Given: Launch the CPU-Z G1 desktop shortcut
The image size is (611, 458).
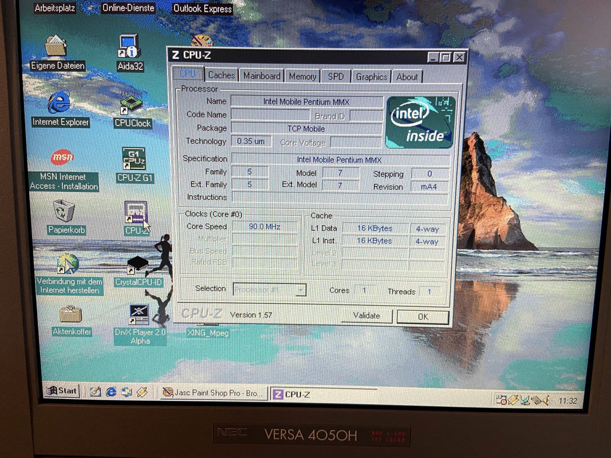Looking at the screenshot, I should coord(135,165).
